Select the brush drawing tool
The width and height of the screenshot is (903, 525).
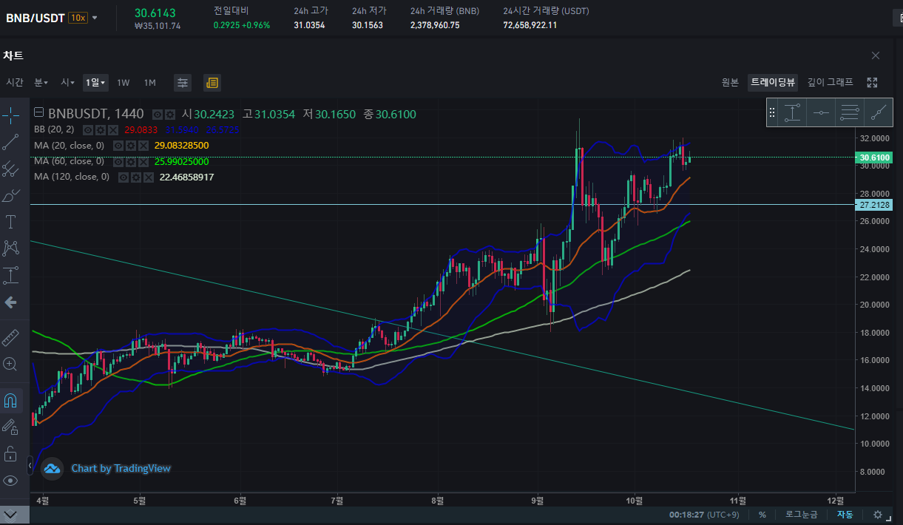tap(10, 195)
